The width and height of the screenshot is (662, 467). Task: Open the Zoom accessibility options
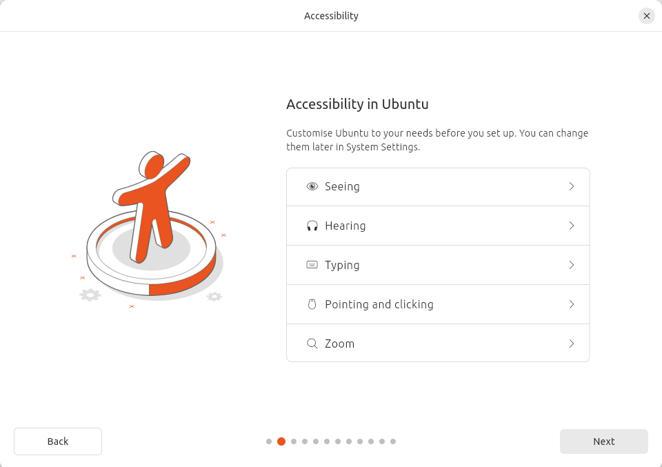coord(438,343)
